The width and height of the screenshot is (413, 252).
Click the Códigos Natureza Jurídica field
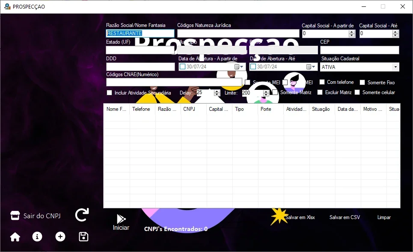coord(238,33)
